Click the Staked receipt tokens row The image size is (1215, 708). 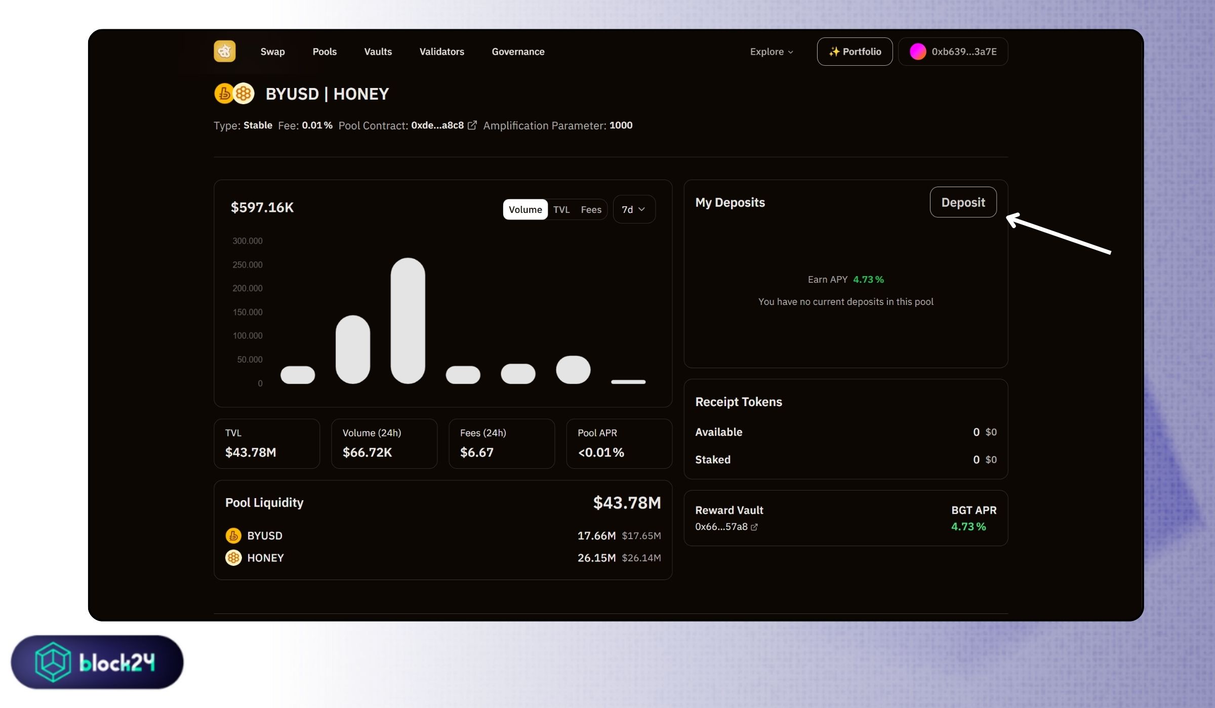click(x=845, y=459)
